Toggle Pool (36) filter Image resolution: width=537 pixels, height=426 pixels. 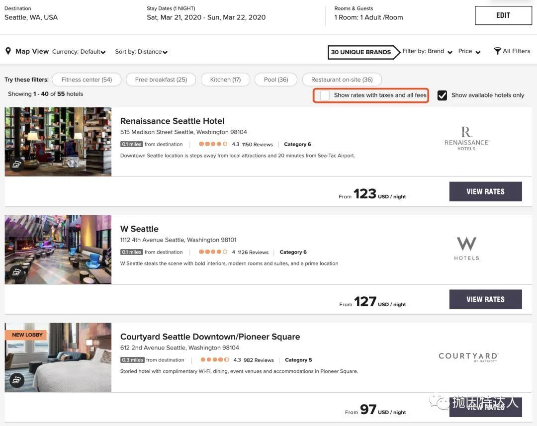click(276, 80)
